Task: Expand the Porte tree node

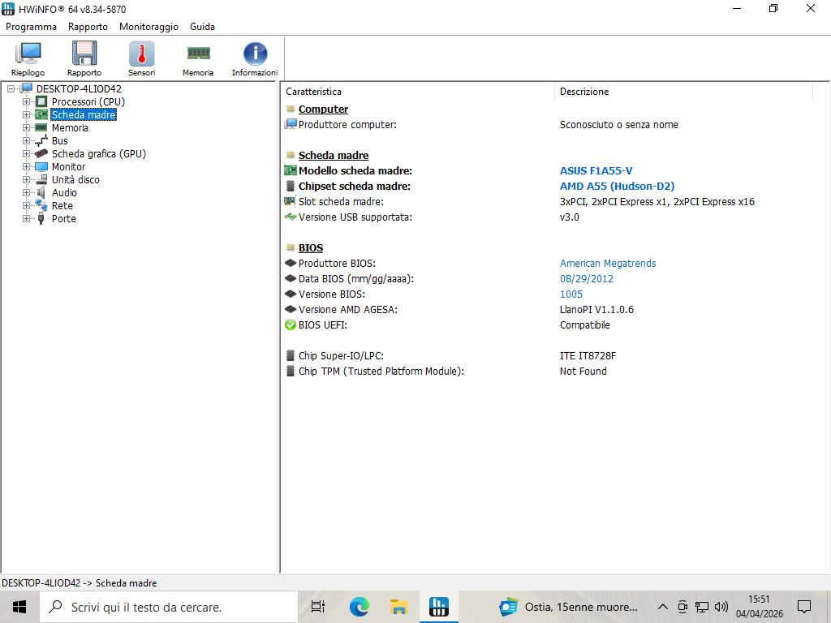Action: tap(26, 219)
